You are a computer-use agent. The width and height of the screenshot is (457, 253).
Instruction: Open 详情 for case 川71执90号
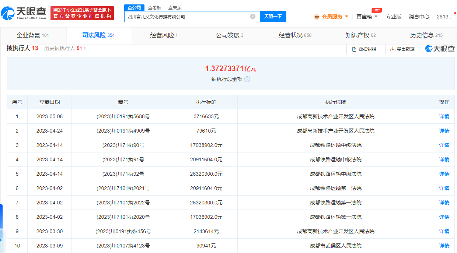444,145
